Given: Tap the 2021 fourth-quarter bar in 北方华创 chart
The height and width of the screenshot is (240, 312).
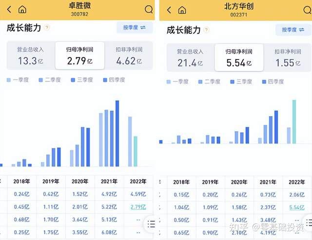Looking at the screenshot, I should (x=276, y=127).
